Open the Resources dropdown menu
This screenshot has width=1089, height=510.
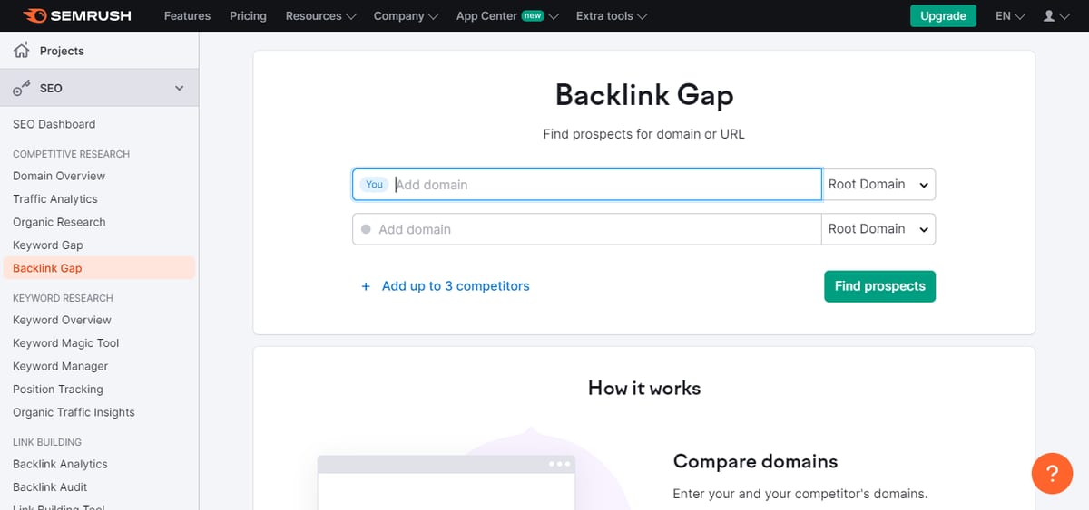click(320, 16)
